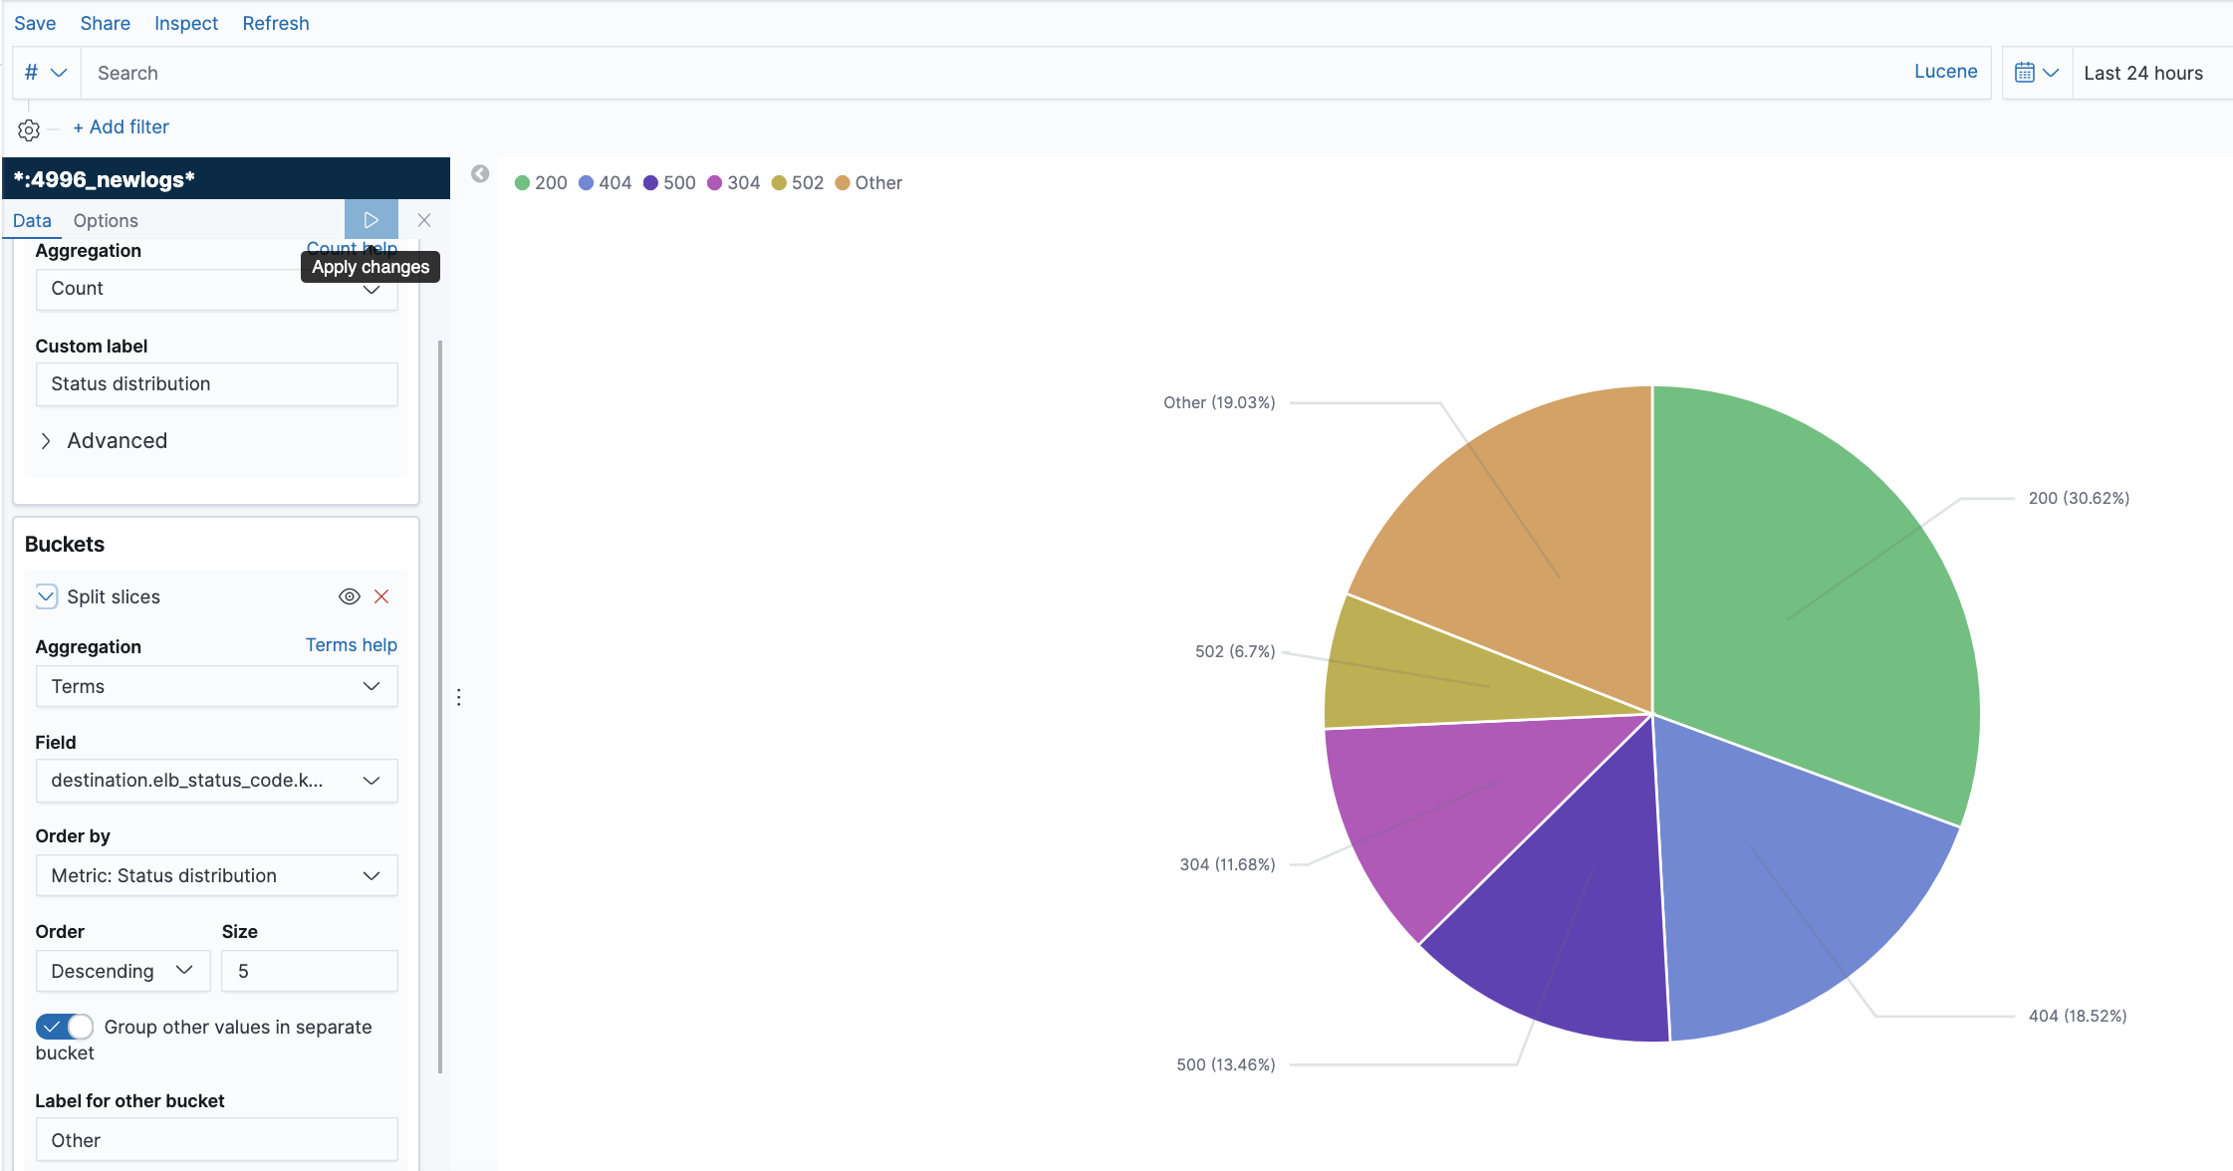Open the Field destination.elb_status_code dropdown

[x=216, y=781]
